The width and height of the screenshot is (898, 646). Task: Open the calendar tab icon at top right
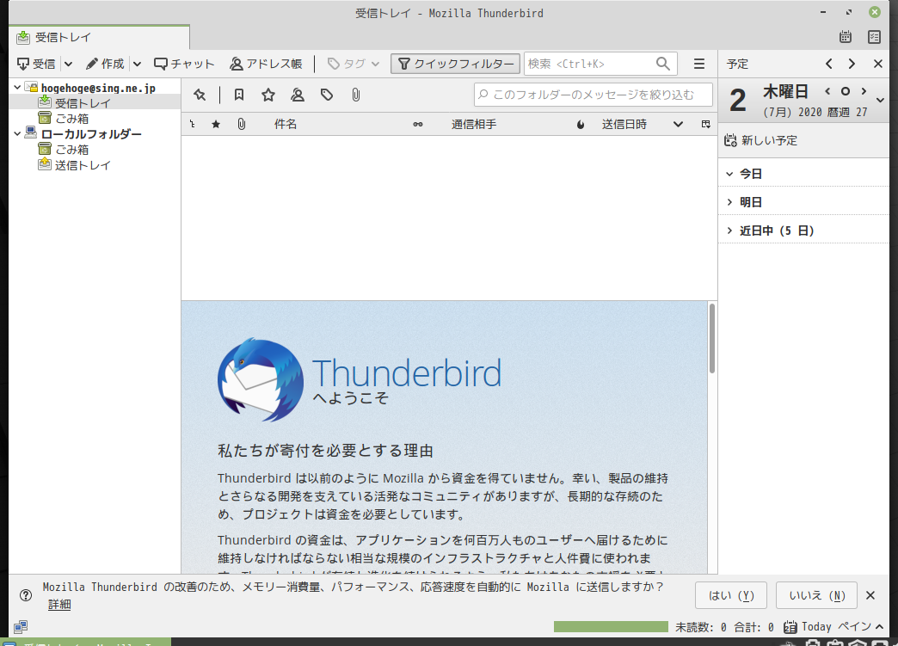846,37
